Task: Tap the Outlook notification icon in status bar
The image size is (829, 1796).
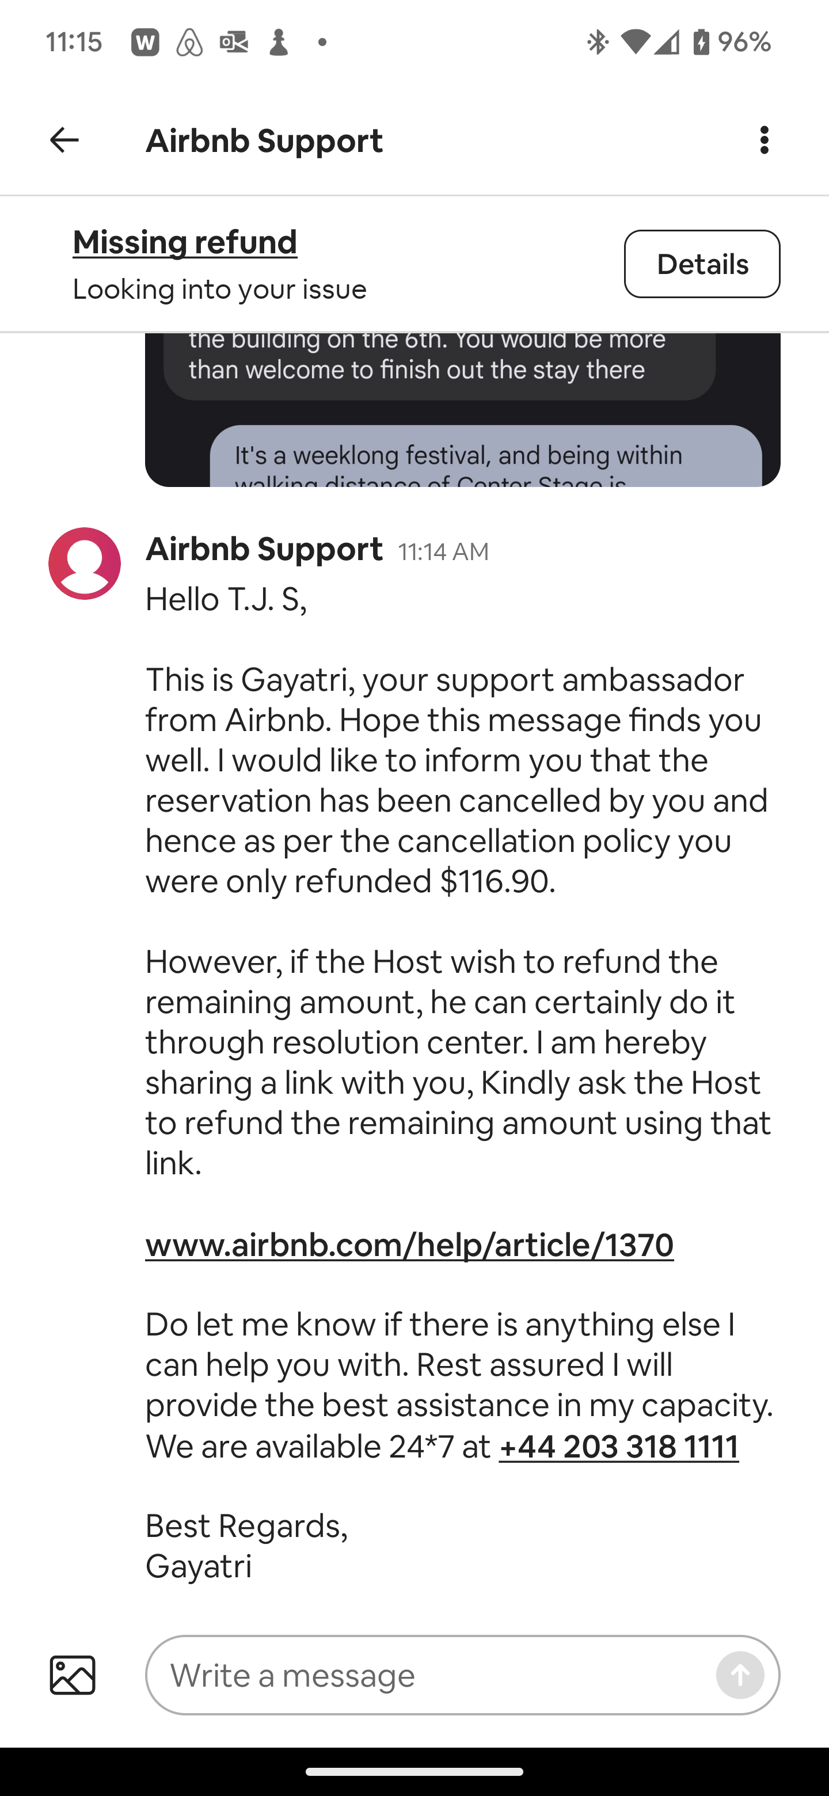Action: 234,43
